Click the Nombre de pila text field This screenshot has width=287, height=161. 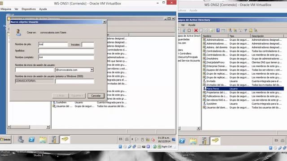point(53,44)
